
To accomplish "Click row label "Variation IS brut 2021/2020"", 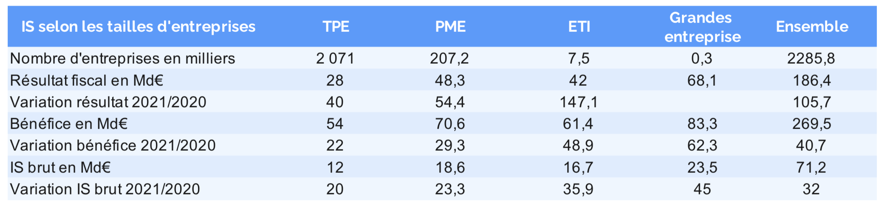I will [x=105, y=189].
